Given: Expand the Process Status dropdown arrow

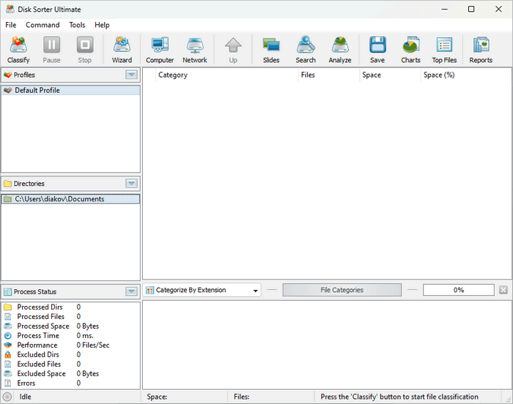Looking at the screenshot, I should coord(131,291).
